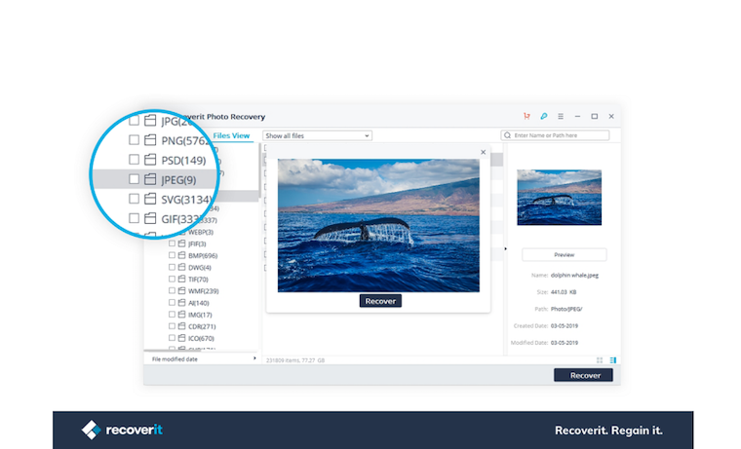
Task: Open the shopping cart purchase icon
Action: [x=526, y=116]
